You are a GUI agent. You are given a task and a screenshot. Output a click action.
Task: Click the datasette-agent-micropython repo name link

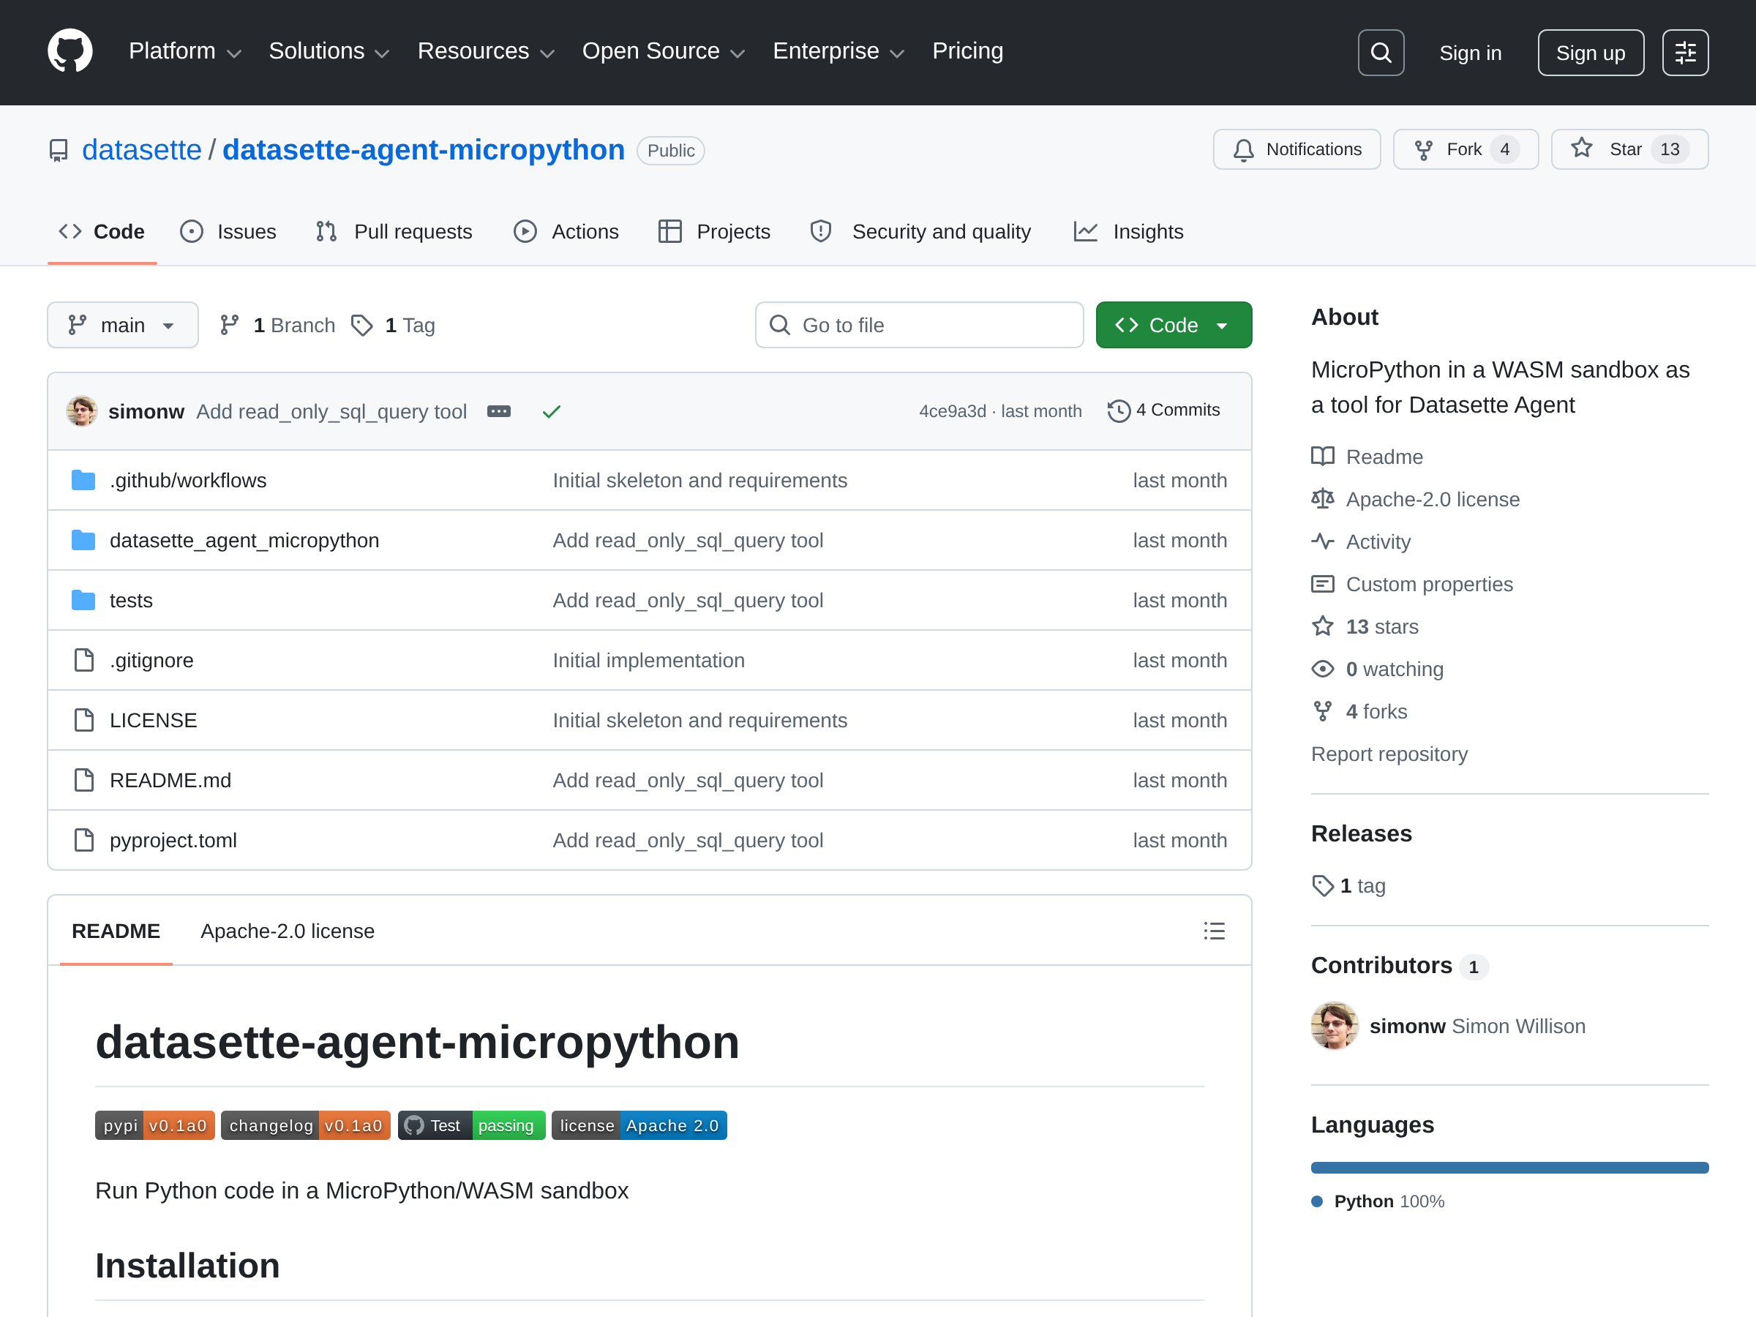(x=423, y=150)
